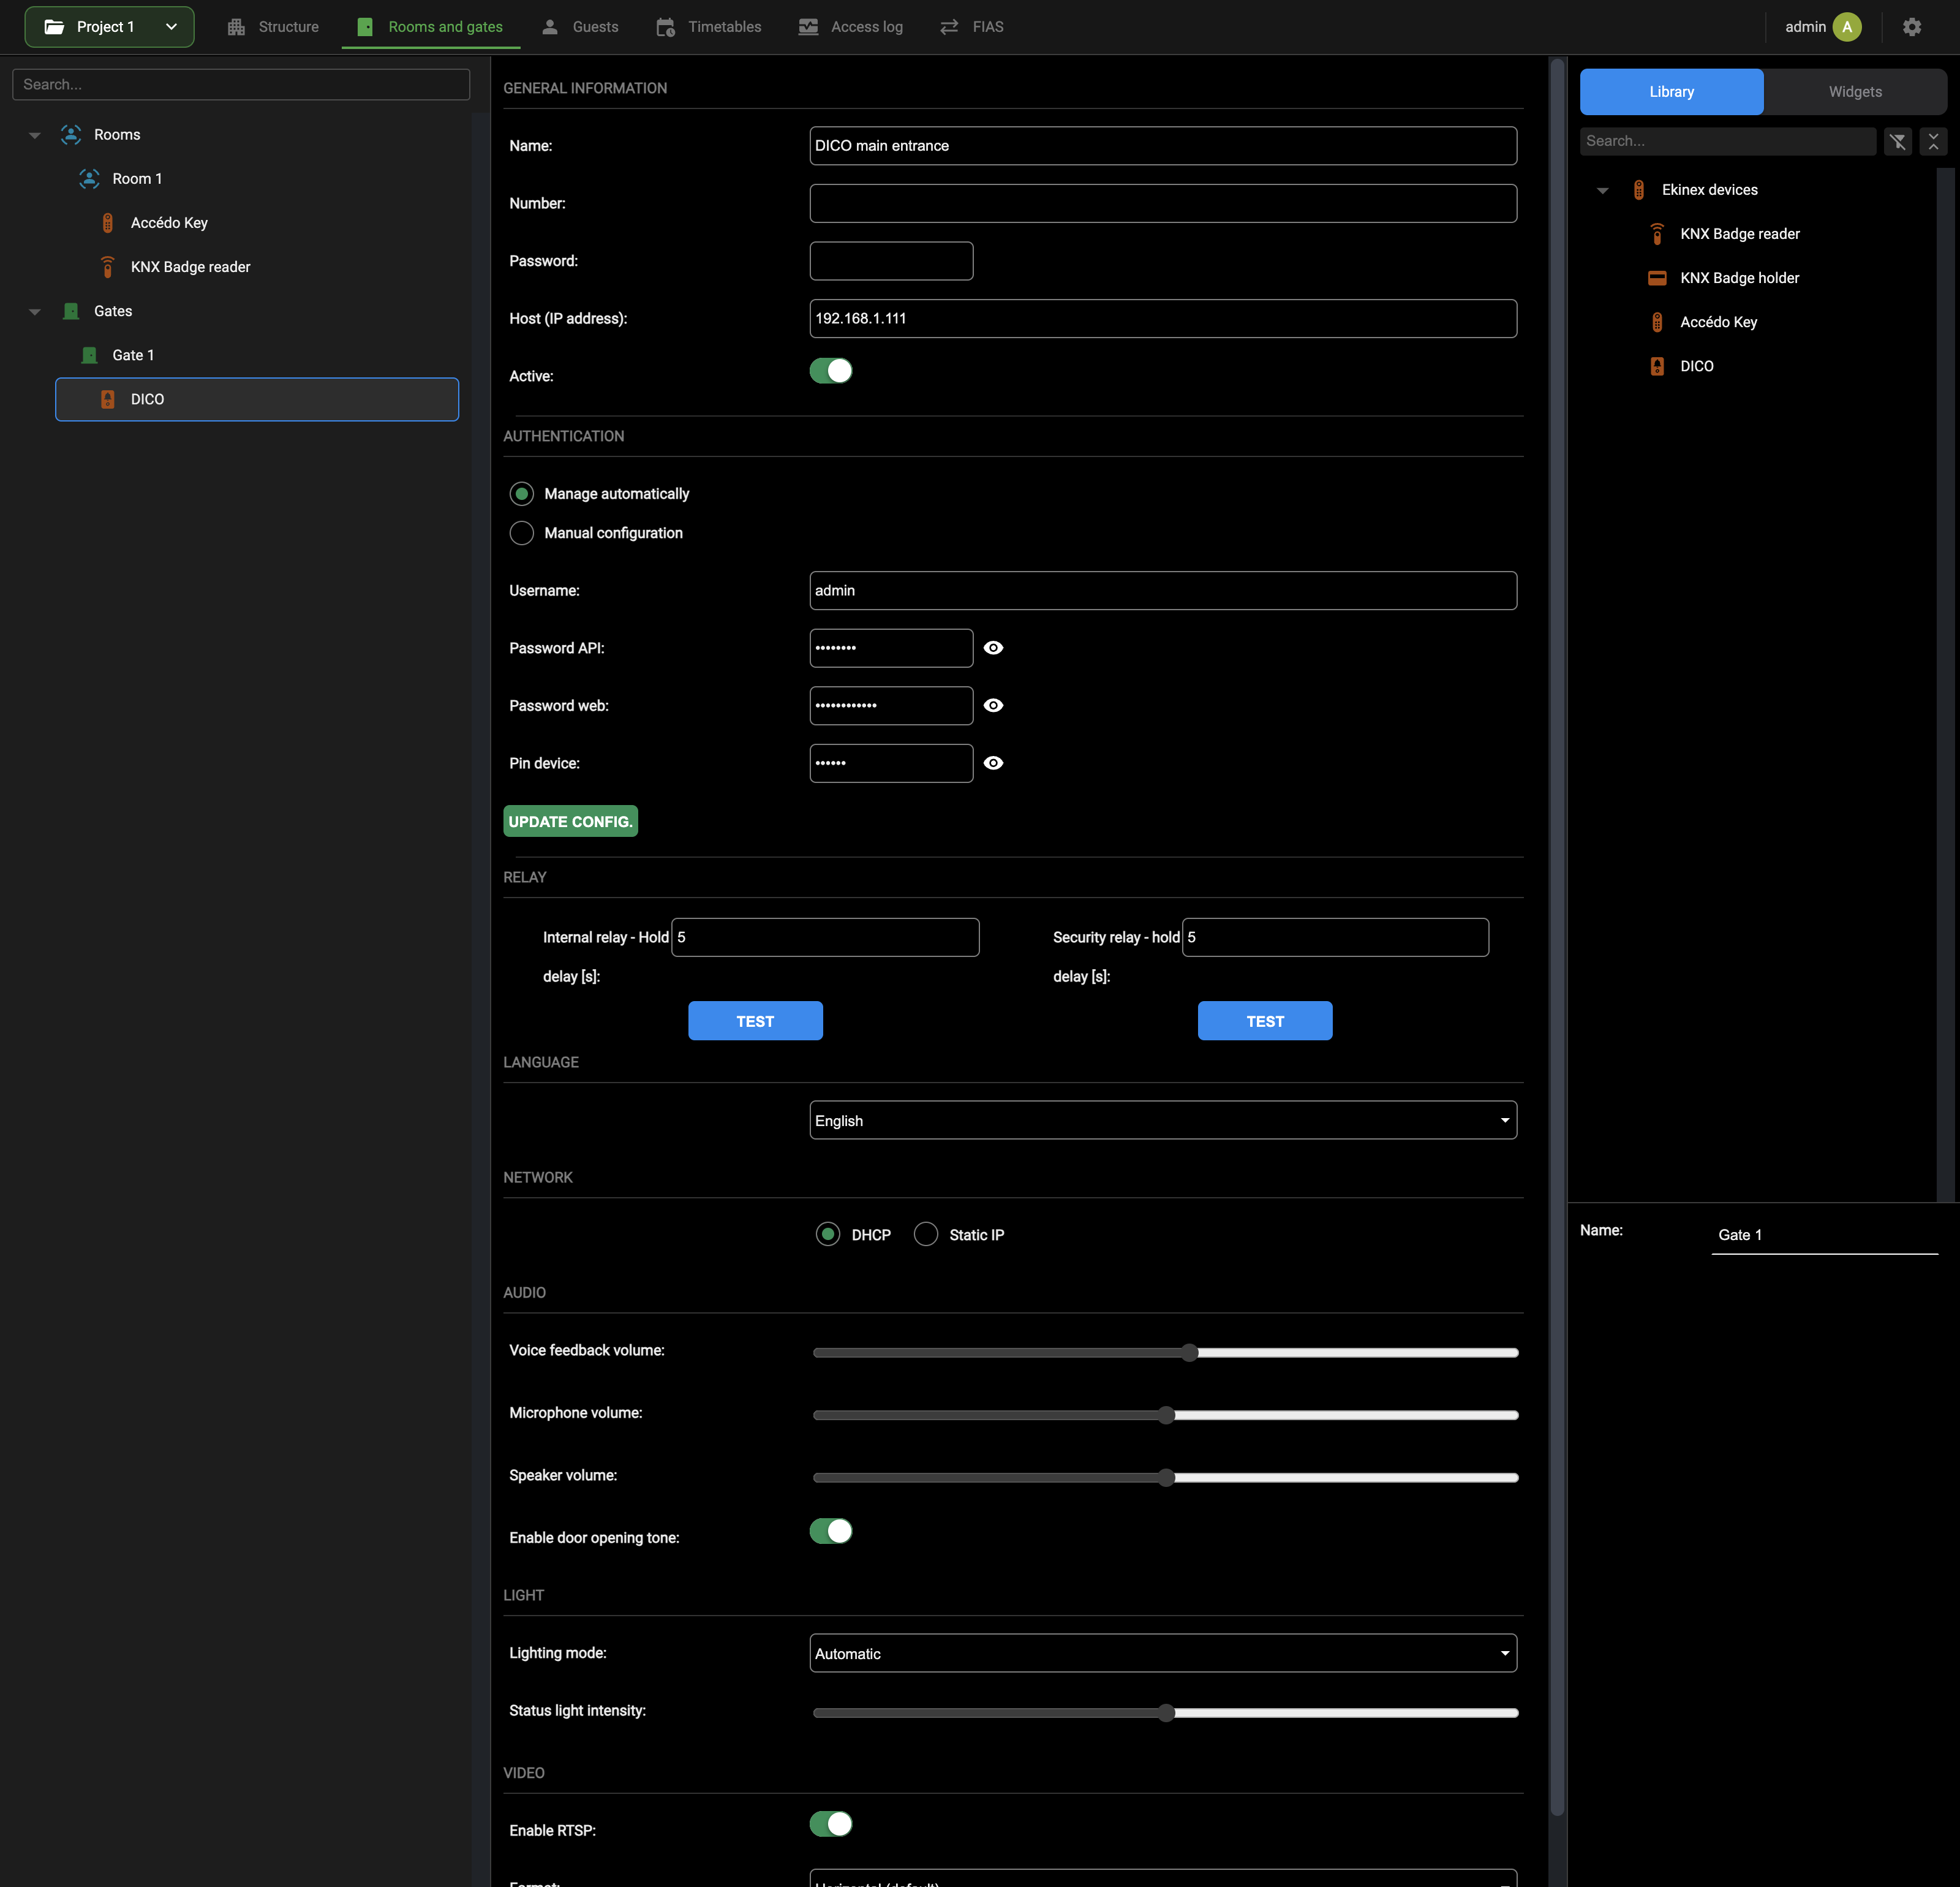Switch to the Widgets tab

tap(1855, 92)
